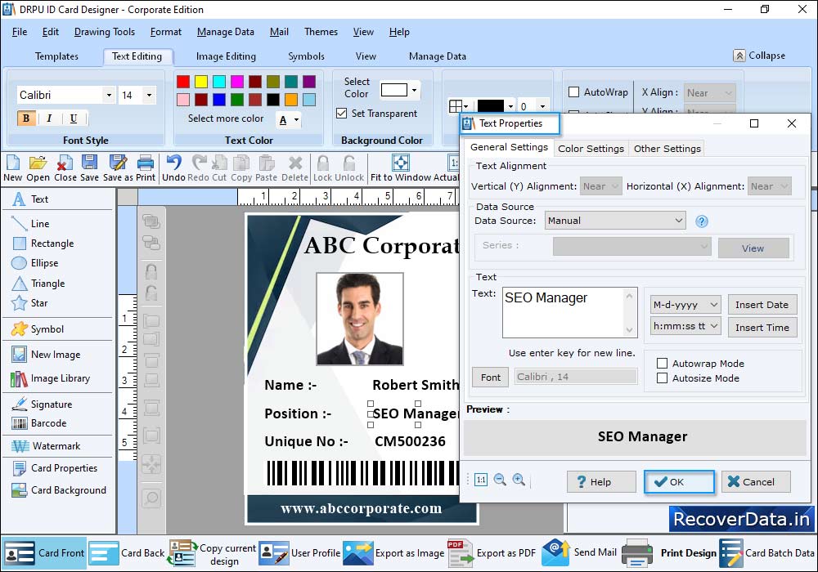The height and width of the screenshot is (572, 818).
Task: Export card as PDF
Action: pos(492,552)
